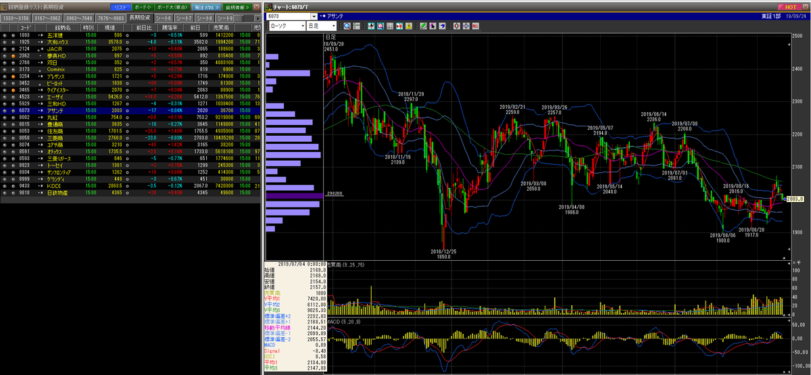
Task: Sort by the 銘柄名 column header
Action: [x=63, y=28]
